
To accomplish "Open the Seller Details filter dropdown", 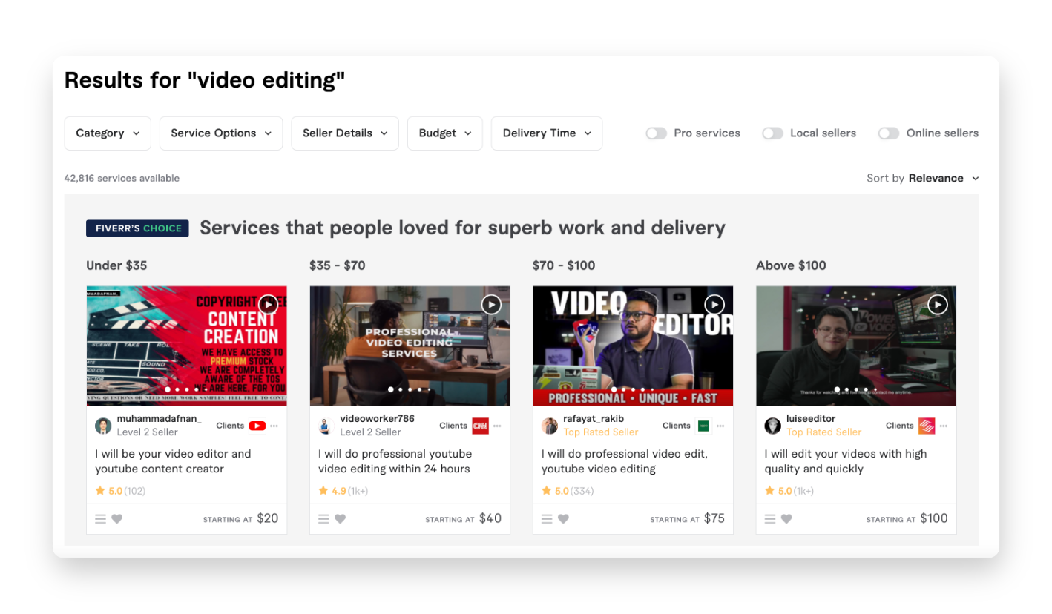I will point(345,133).
